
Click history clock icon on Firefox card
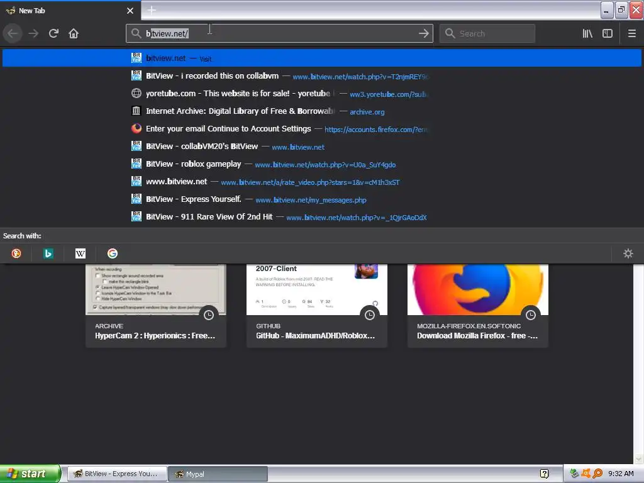point(531,315)
